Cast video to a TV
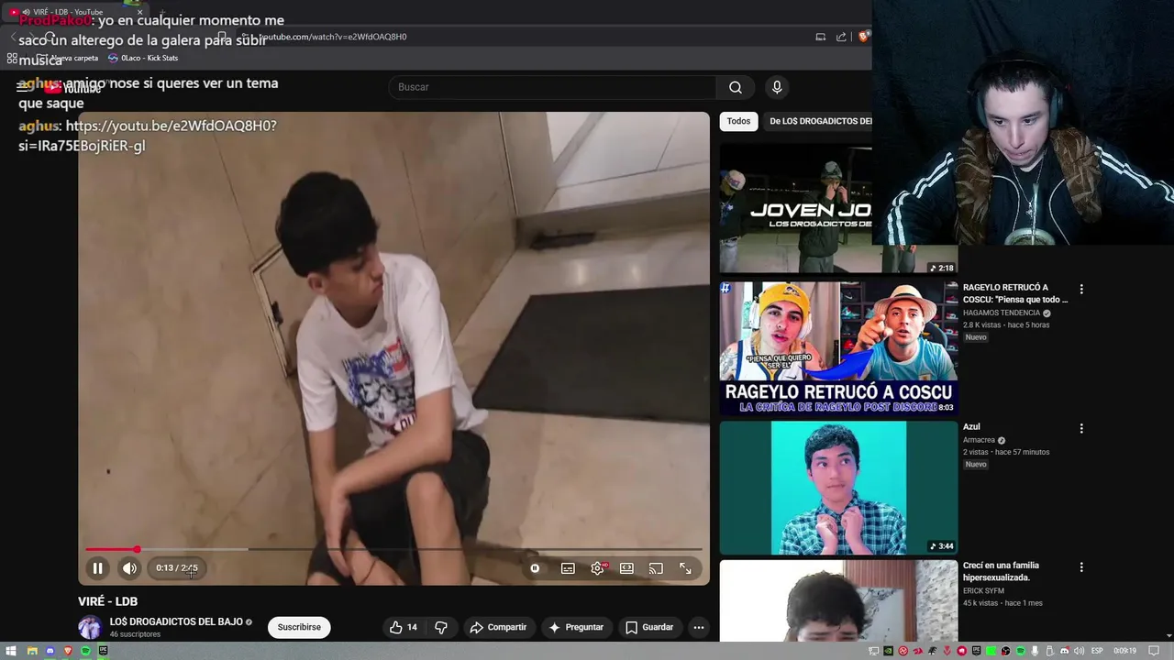The image size is (1174, 660). tap(656, 568)
